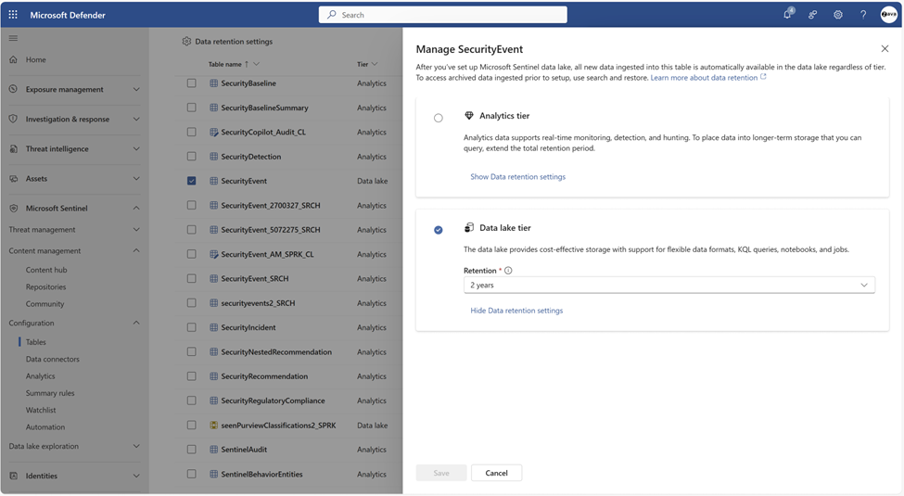Open Content hub in sidebar

(46, 270)
